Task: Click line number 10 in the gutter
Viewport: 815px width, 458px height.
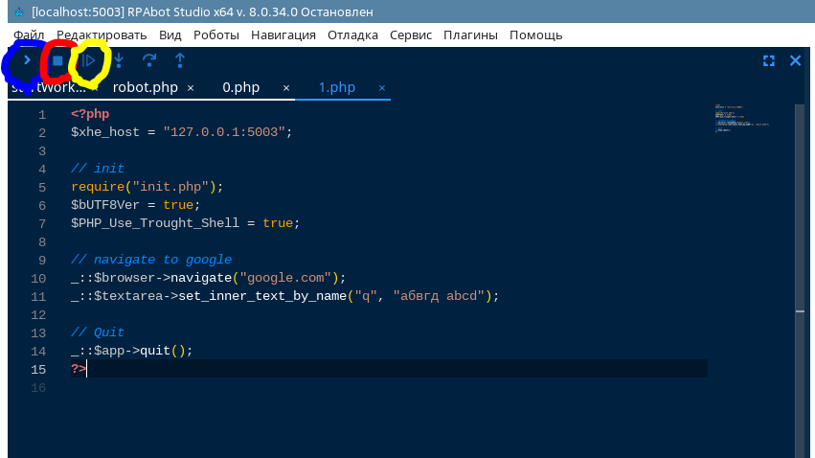Action: click(x=38, y=279)
